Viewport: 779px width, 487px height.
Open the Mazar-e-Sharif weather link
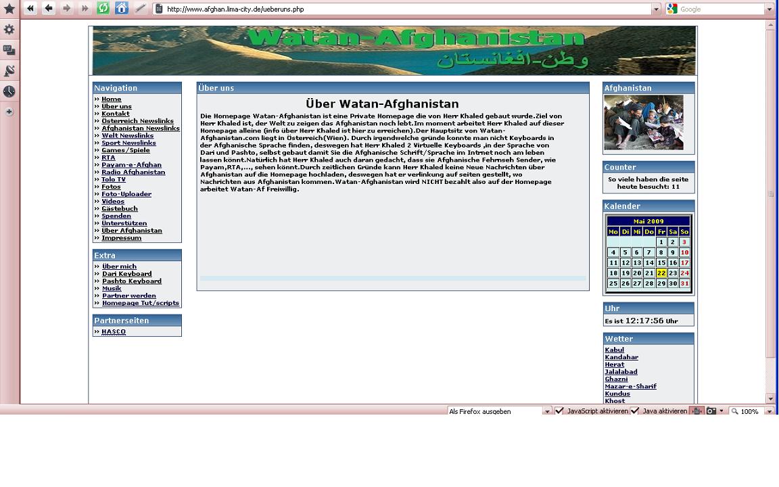(630, 386)
